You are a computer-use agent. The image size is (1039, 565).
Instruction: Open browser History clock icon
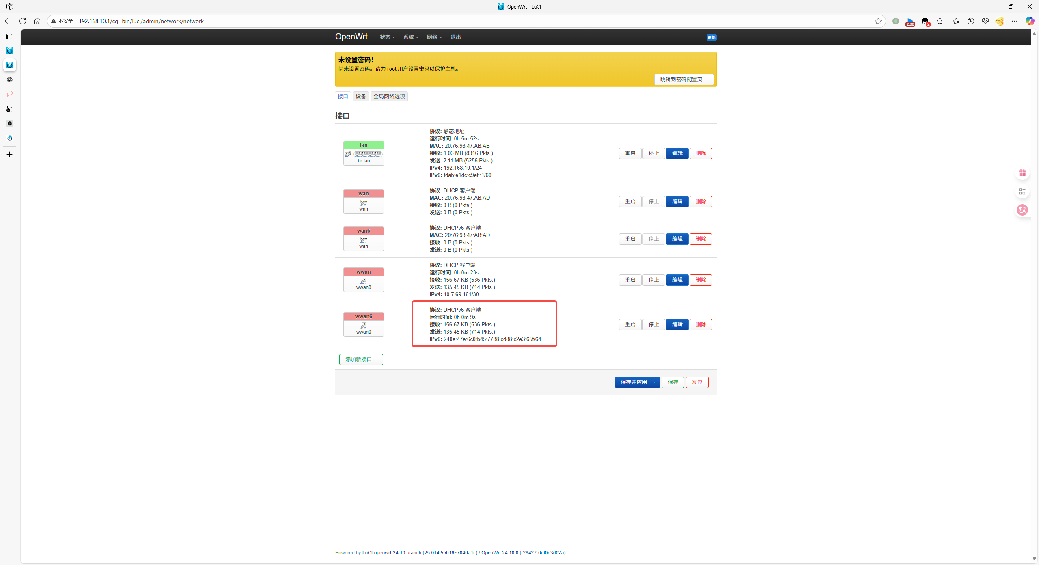coord(971,21)
